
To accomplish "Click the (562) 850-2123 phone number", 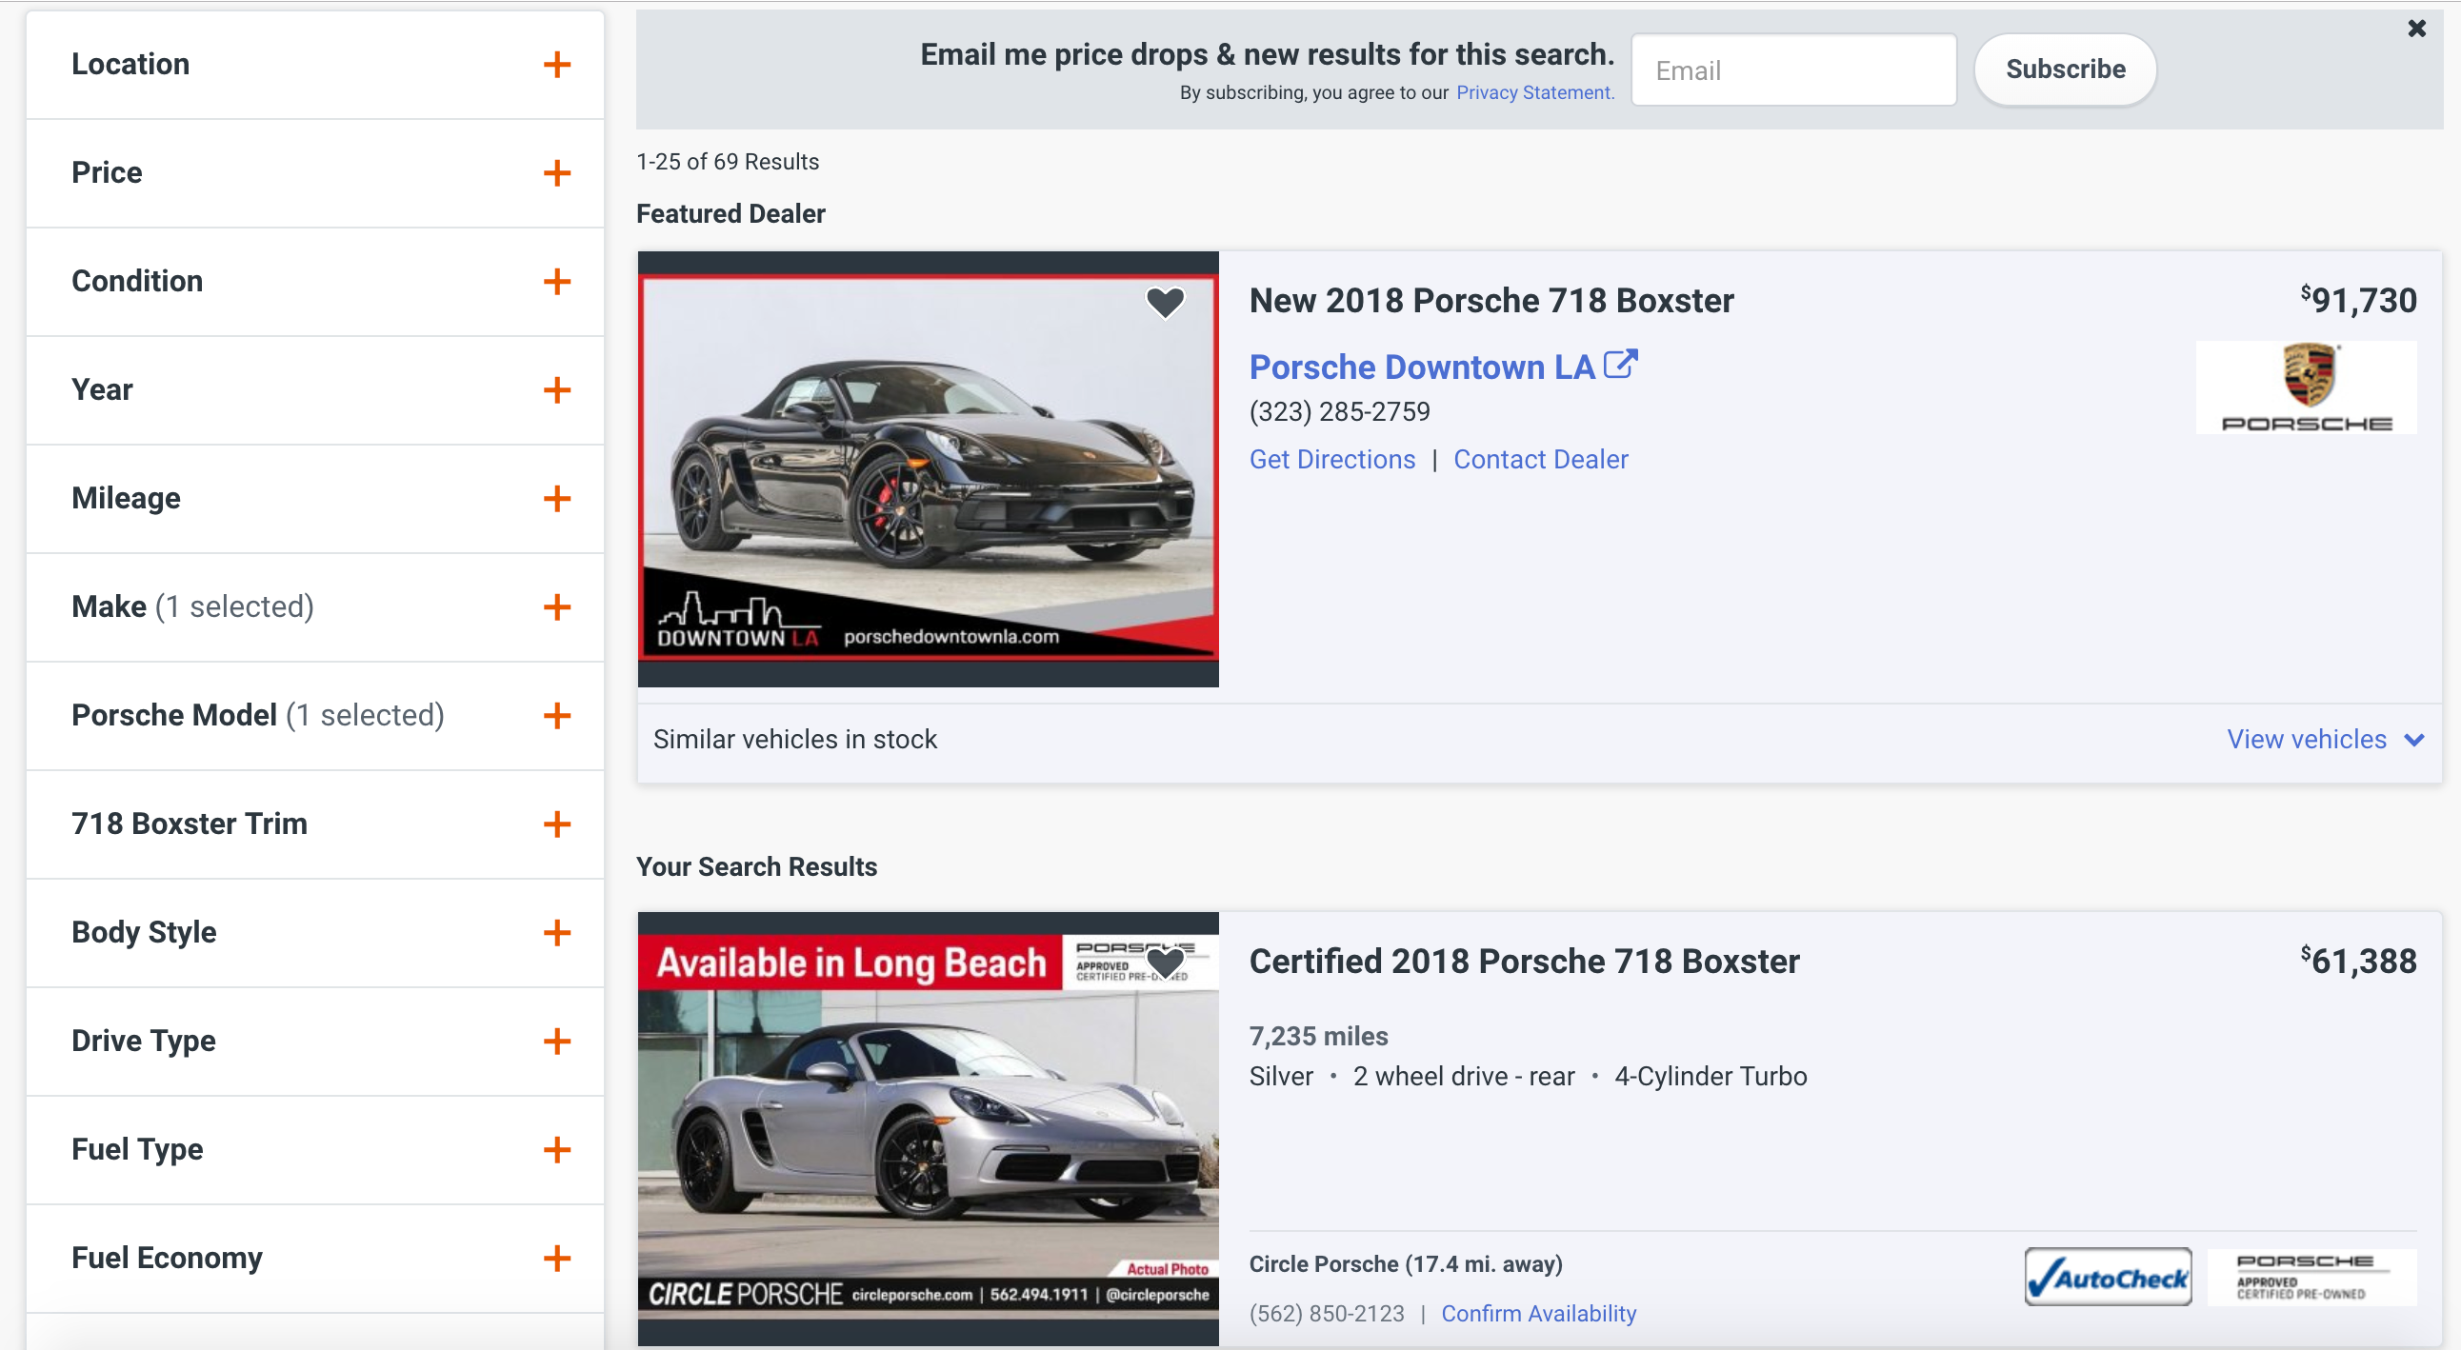I will click(x=1327, y=1314).
